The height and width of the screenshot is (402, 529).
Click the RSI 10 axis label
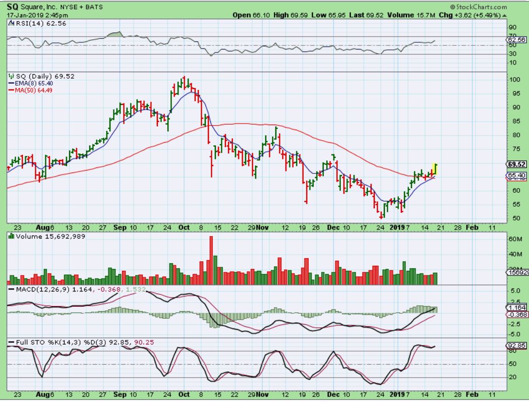512,63
